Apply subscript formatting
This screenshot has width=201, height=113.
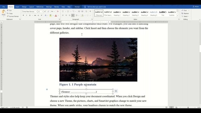tap(38, 15)
